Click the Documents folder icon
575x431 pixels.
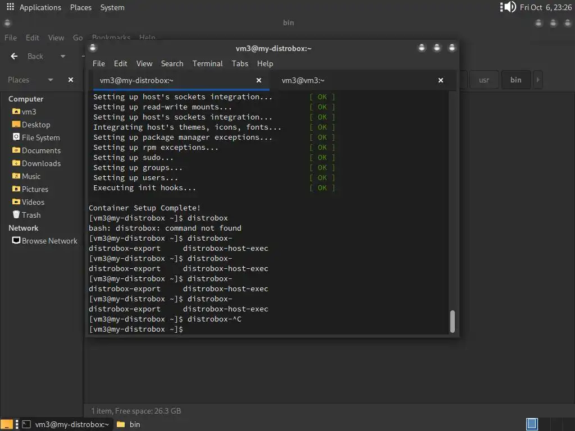pos(16,150)
